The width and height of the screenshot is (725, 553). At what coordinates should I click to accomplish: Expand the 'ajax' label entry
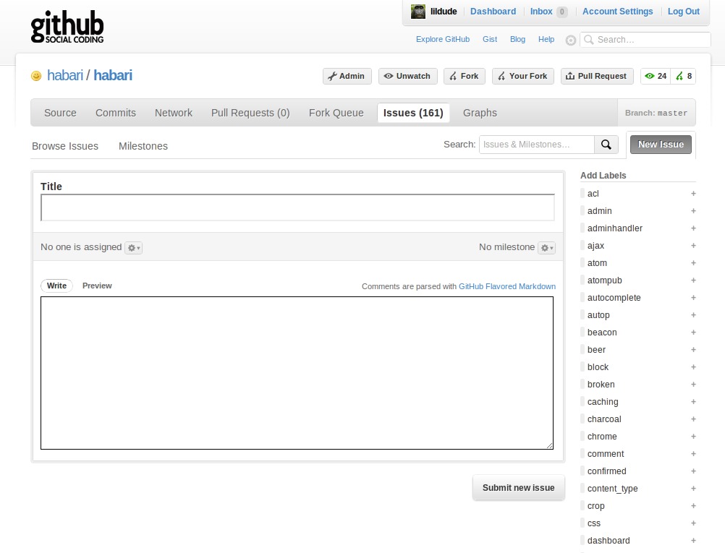[693, 246]
